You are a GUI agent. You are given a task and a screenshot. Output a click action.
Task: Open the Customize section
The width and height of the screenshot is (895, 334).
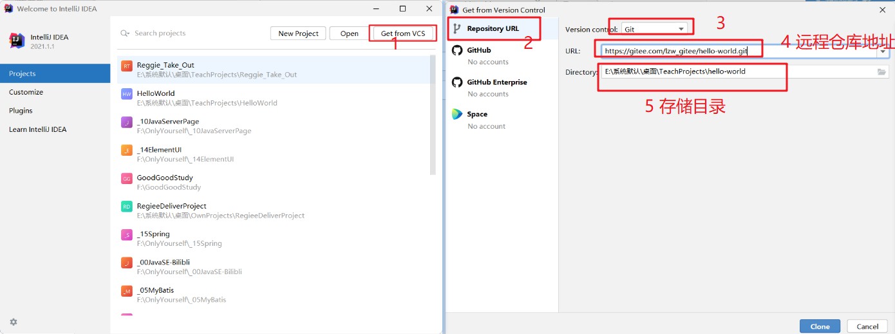click(x=55, y=92)
